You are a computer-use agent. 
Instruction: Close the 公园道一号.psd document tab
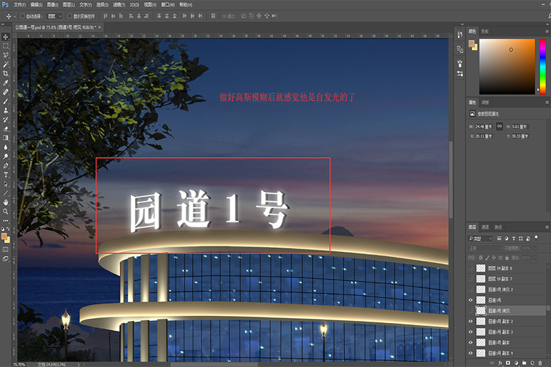101,27
